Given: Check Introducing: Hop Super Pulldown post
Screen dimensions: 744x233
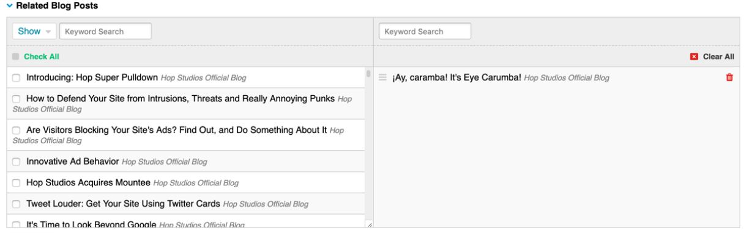Looking at the screenshot, I should point(17,77).
